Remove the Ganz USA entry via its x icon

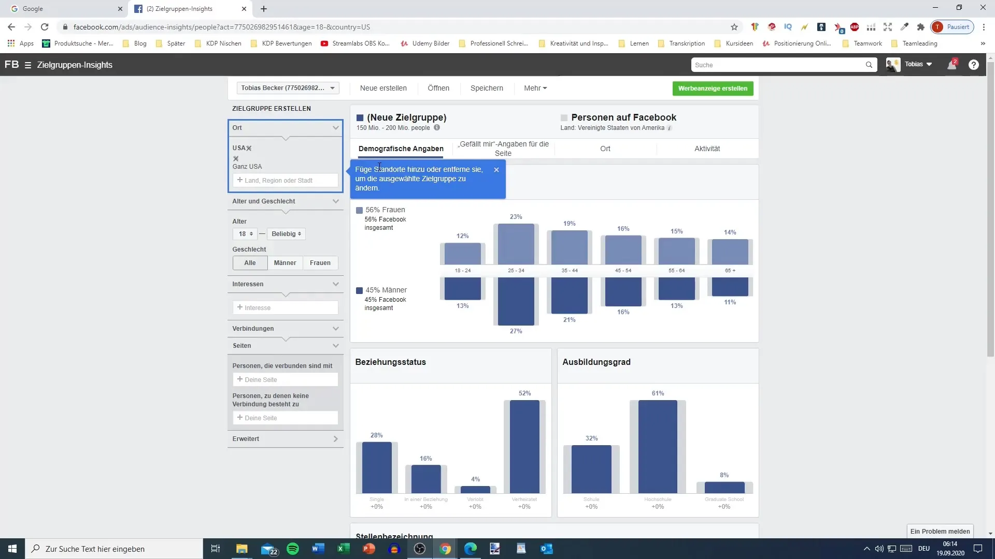click(x=236, y=159)
